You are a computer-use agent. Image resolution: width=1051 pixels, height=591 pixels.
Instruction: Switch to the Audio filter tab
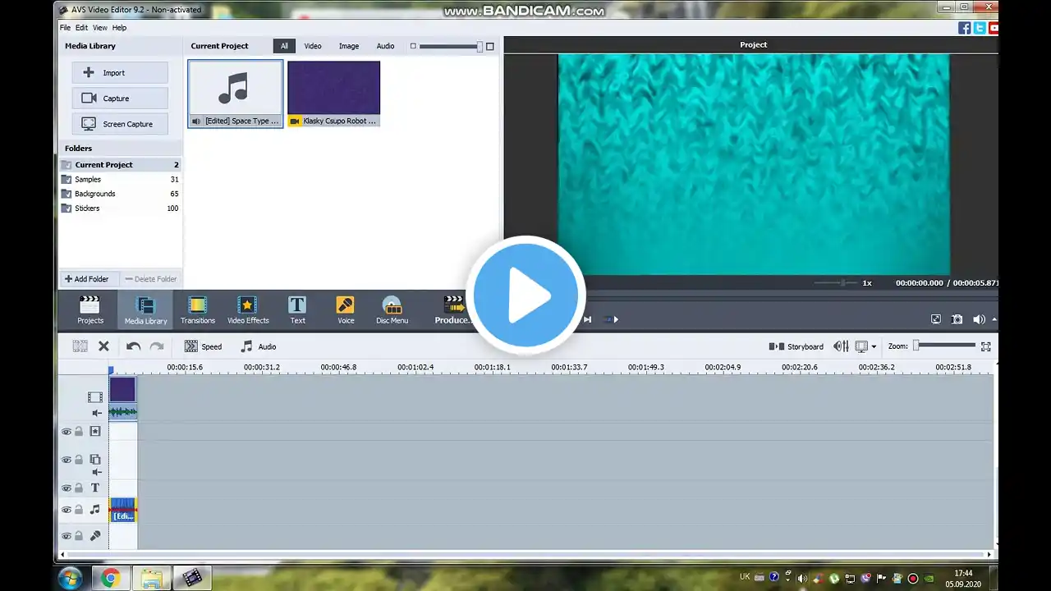385,46
